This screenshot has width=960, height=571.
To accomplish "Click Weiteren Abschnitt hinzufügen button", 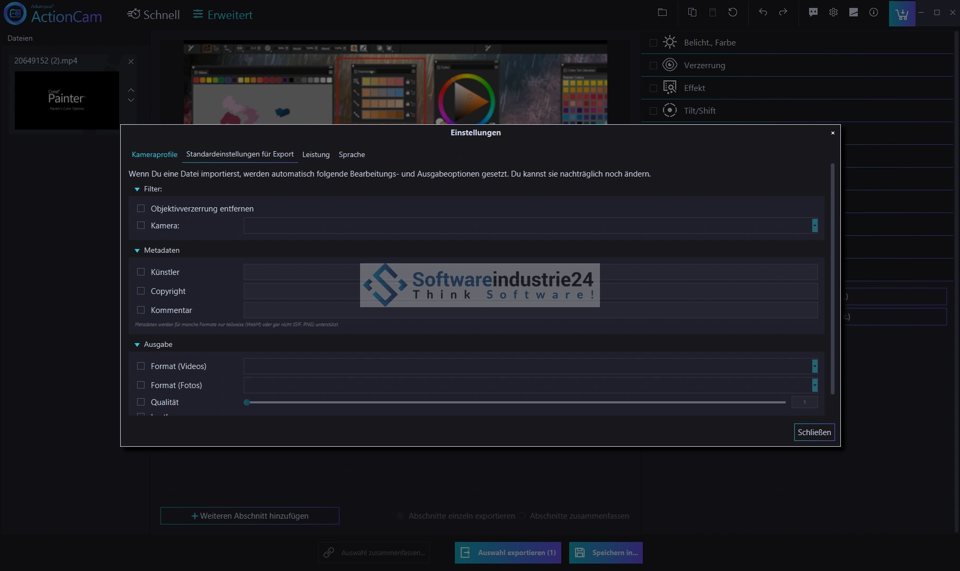I will pos(250,516).
